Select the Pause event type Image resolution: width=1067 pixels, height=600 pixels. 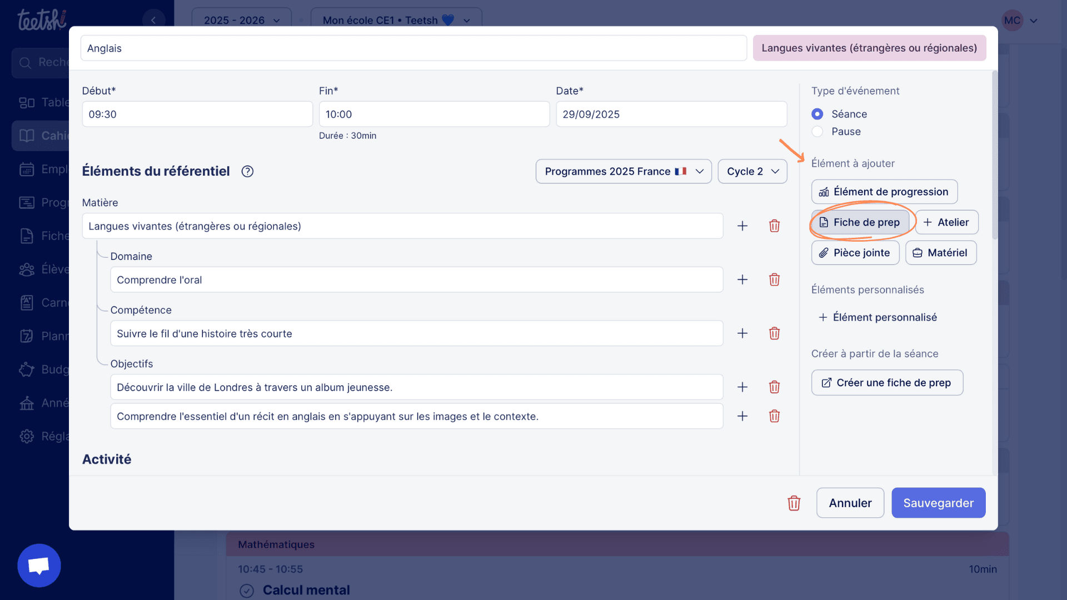tap(817, 132)
